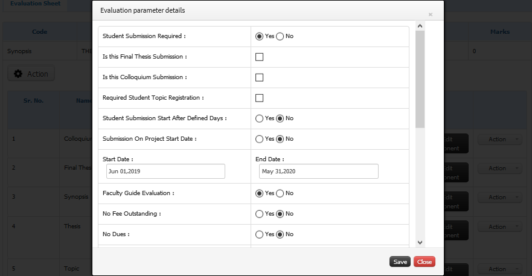Open Action dropdown for row 5 Topic
532x276 pixels.
click(500, 269)
